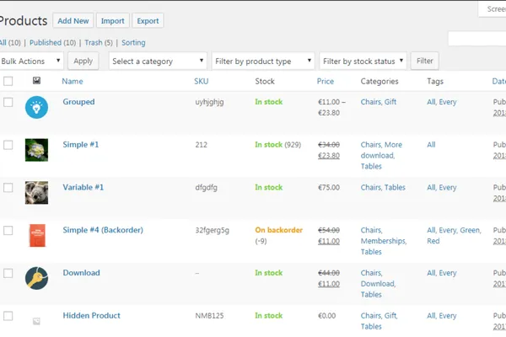Open the Variable #1 product link
Screen dimensions: 506x337
point(83,187)
